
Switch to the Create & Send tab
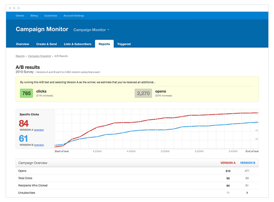click(46, 44)
